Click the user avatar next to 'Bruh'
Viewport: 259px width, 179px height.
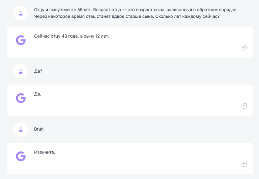21,129
